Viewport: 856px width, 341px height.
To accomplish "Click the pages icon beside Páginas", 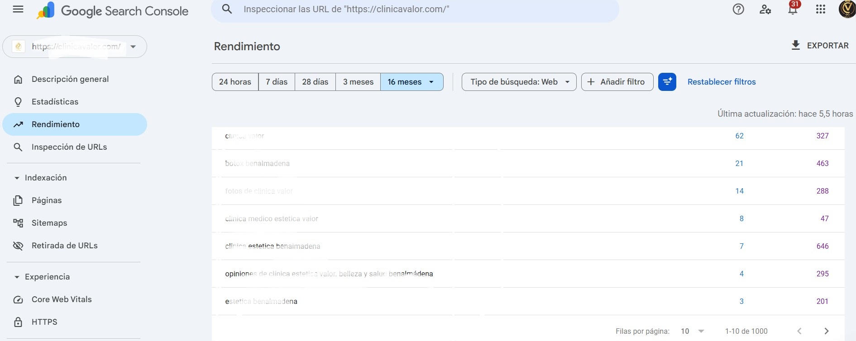I will click(18, 200).
